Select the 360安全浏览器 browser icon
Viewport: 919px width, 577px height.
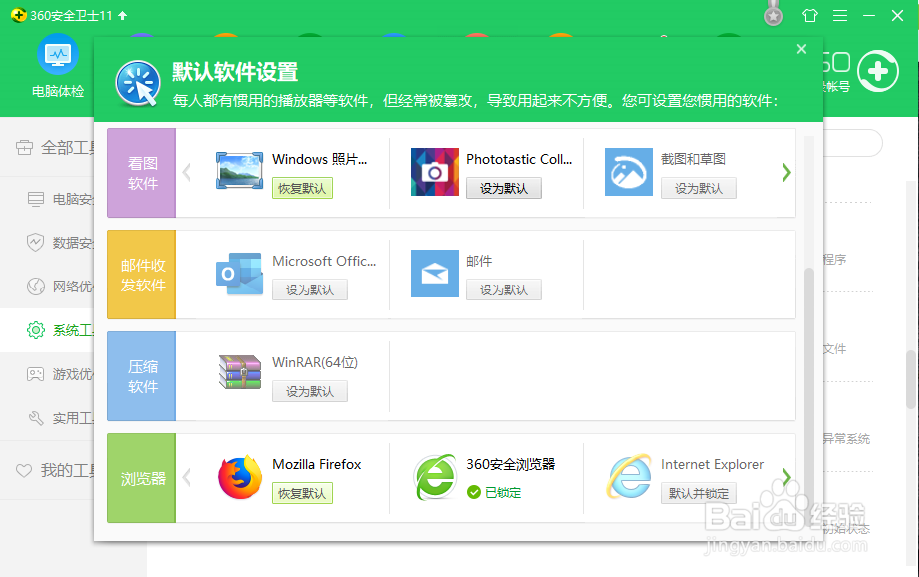(x=434, y=476)
